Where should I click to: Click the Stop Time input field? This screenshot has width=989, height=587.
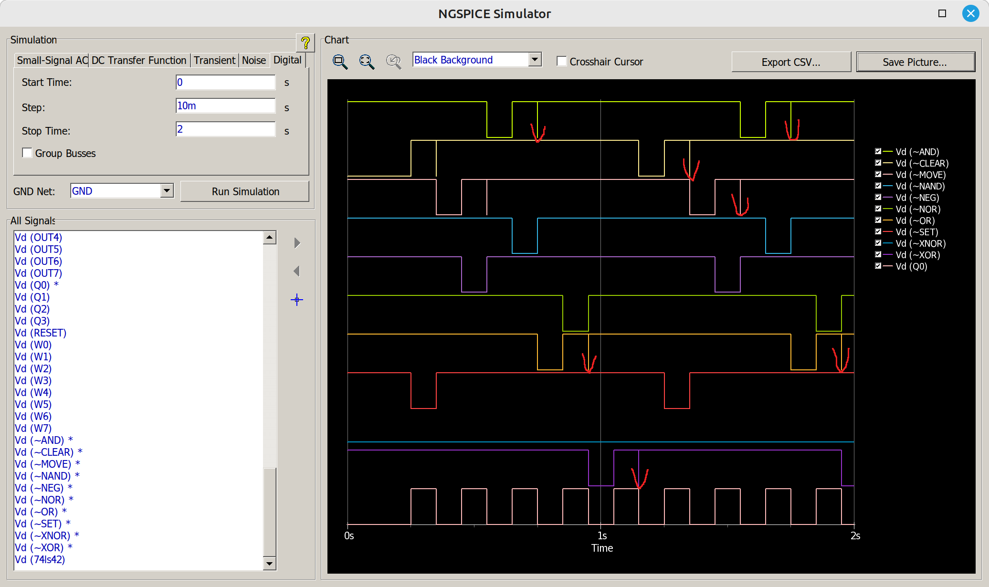coord(225,129)
